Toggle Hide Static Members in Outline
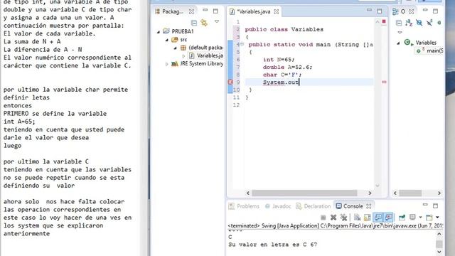The image size is (455, 256). 429,23
